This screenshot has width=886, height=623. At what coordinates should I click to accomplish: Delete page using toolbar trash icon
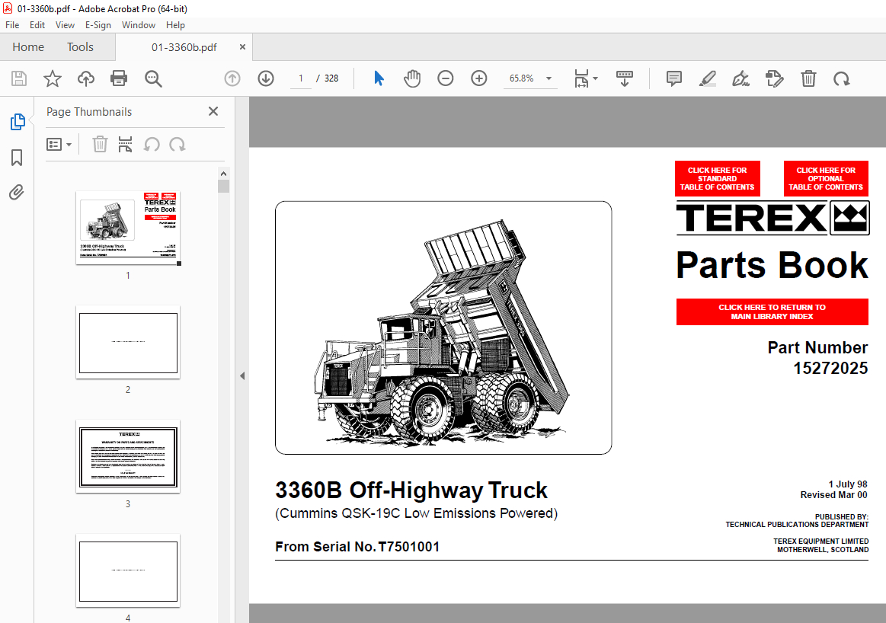coord(808,78)
